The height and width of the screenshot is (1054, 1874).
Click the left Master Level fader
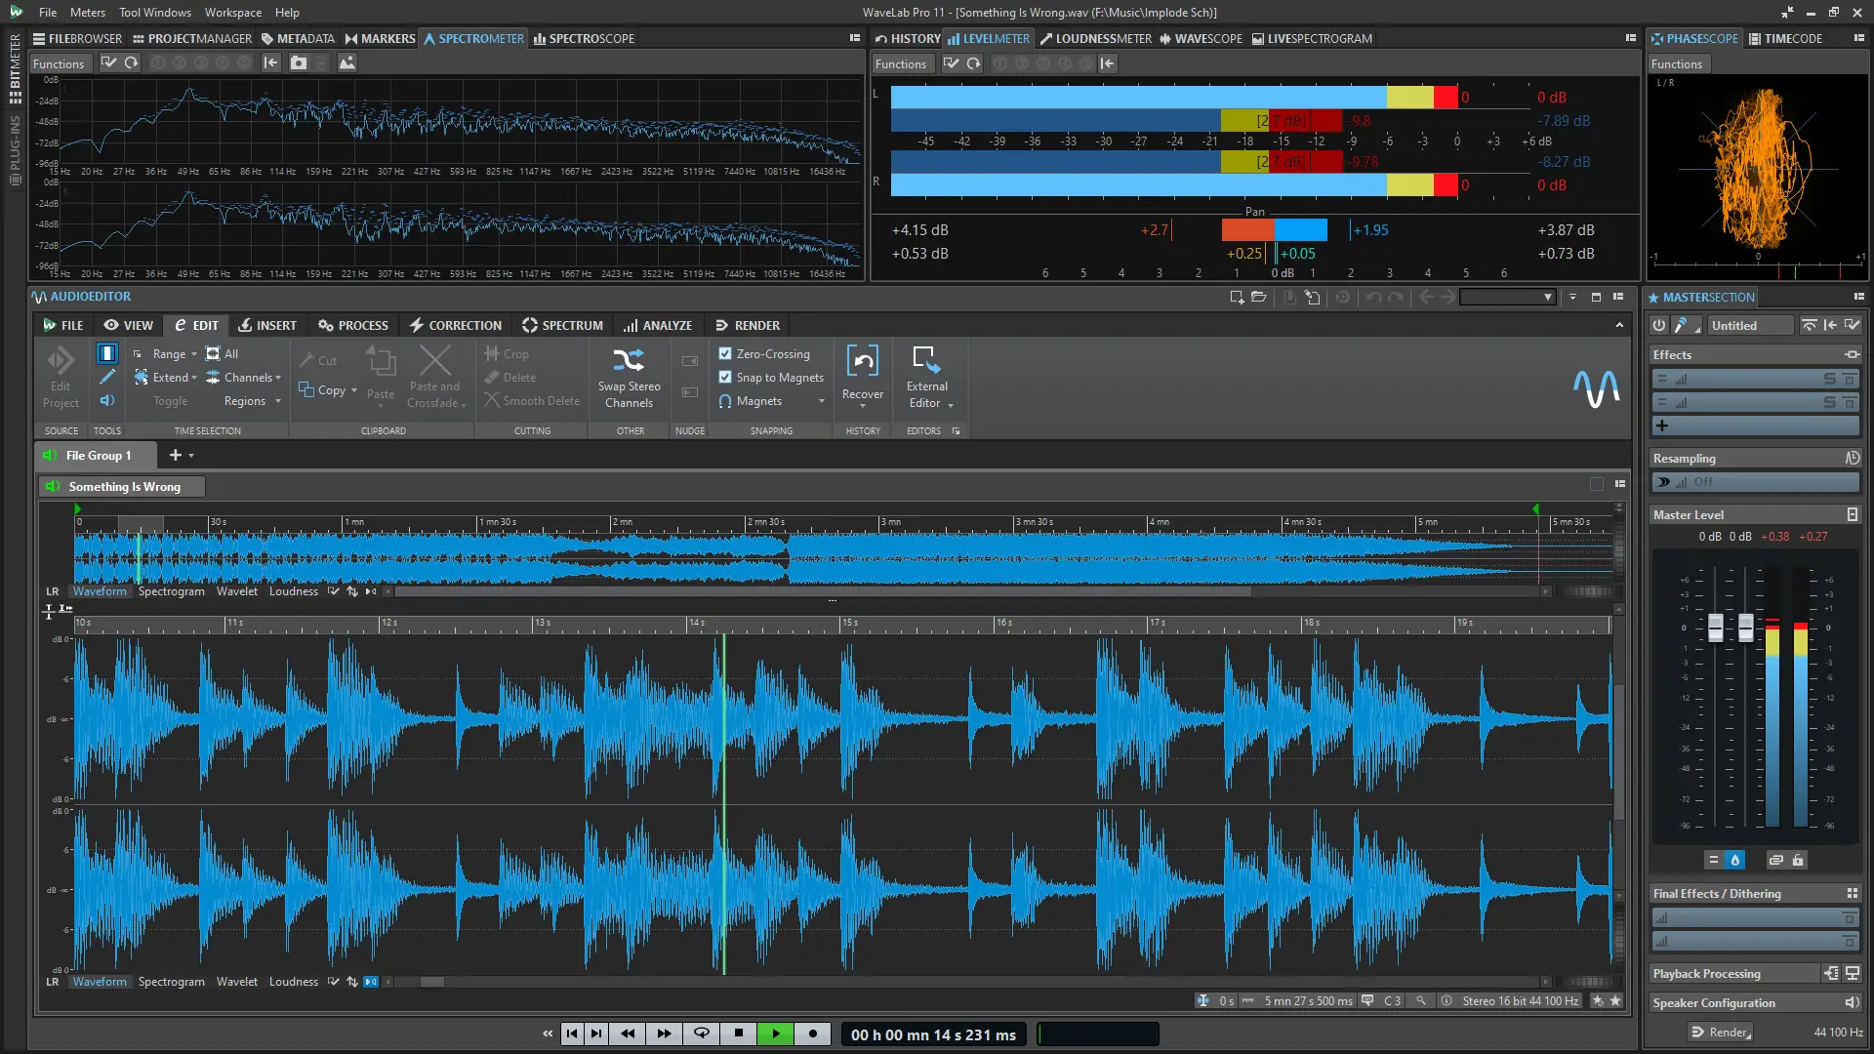point(1715,628)
